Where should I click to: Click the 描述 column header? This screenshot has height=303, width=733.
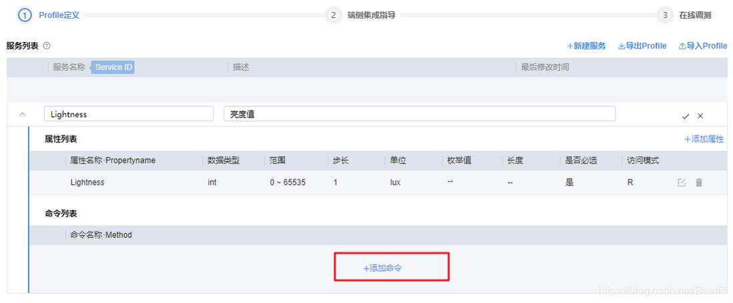(241, 67)
